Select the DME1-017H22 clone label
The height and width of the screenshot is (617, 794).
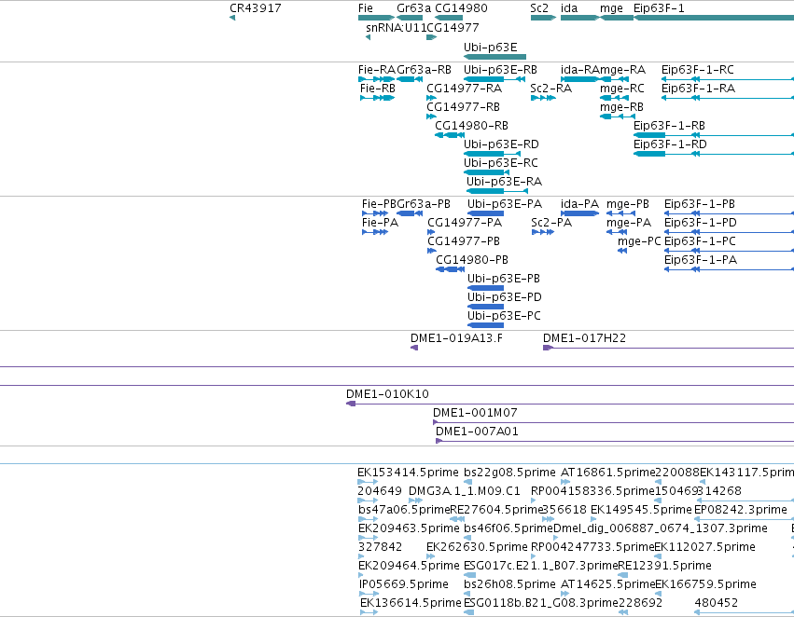(x=584, y=338)
